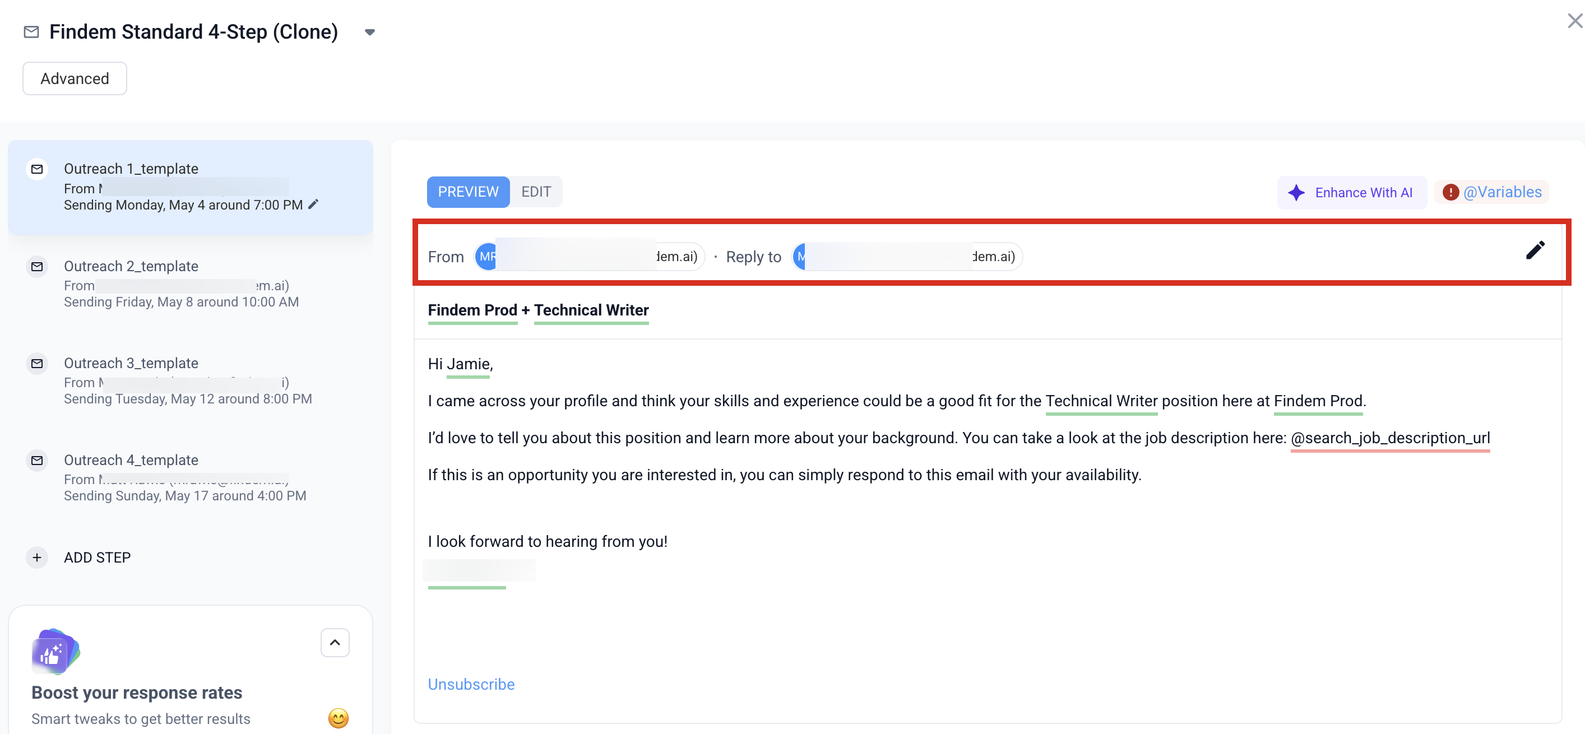The height and width of the screenshot is (734, 1585).
Task: Click the @search_job_description_url variable
Action: 1390,438
